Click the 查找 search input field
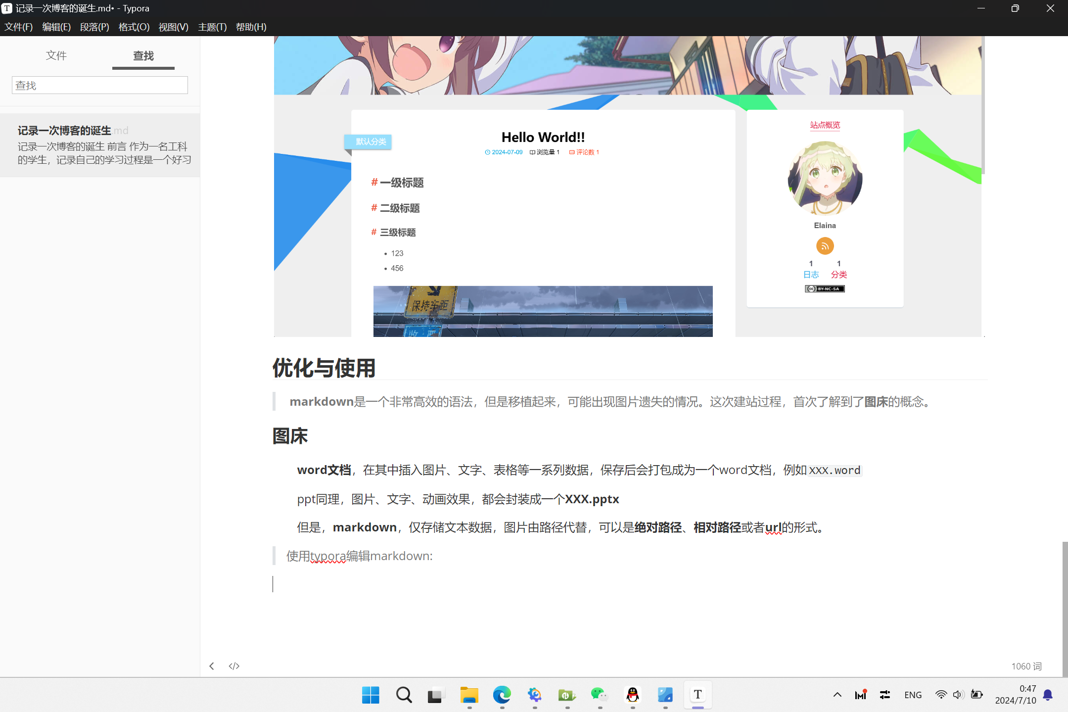The height and width of the screenshot is (712, 1068). click(99, 85)
